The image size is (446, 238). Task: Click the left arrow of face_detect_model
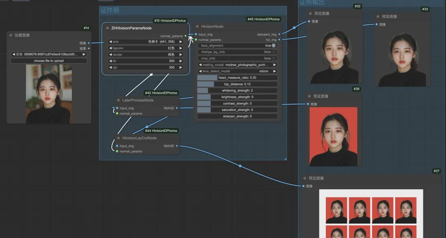(x=200, y=71)
